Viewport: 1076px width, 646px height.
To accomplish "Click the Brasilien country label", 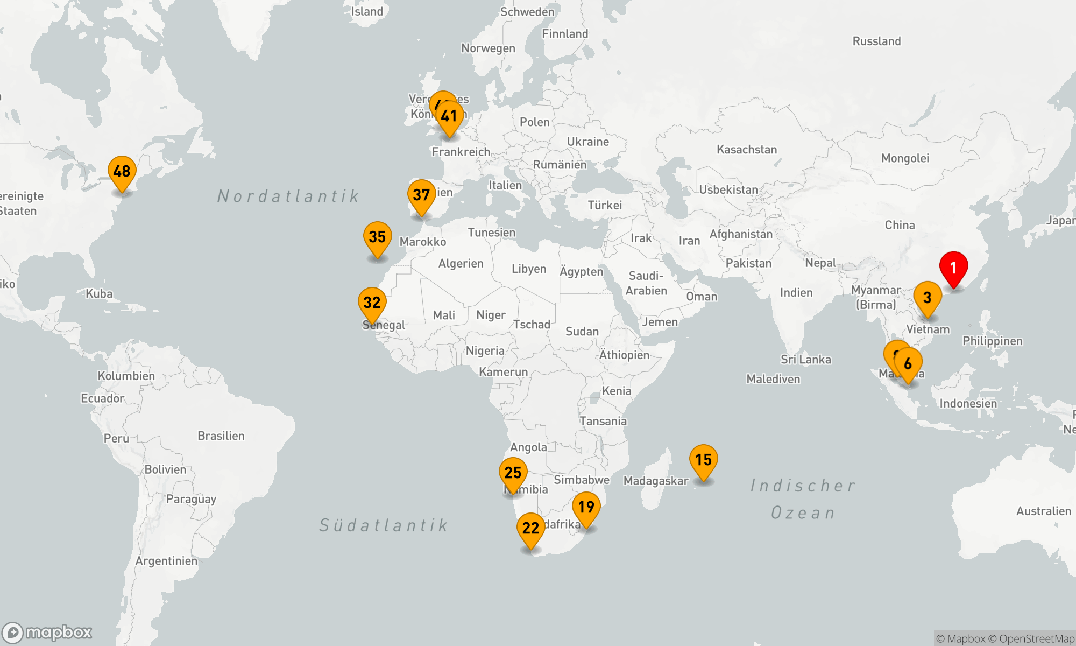I will (221, 436).
